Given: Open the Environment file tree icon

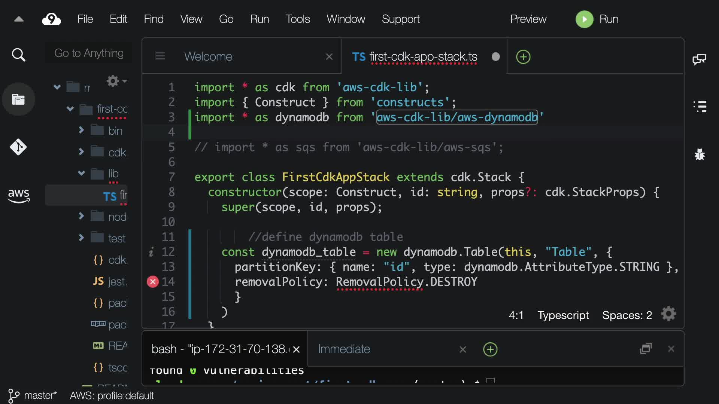Looking at the screenshot, I should pyautogui.click(x=18, y=100).
